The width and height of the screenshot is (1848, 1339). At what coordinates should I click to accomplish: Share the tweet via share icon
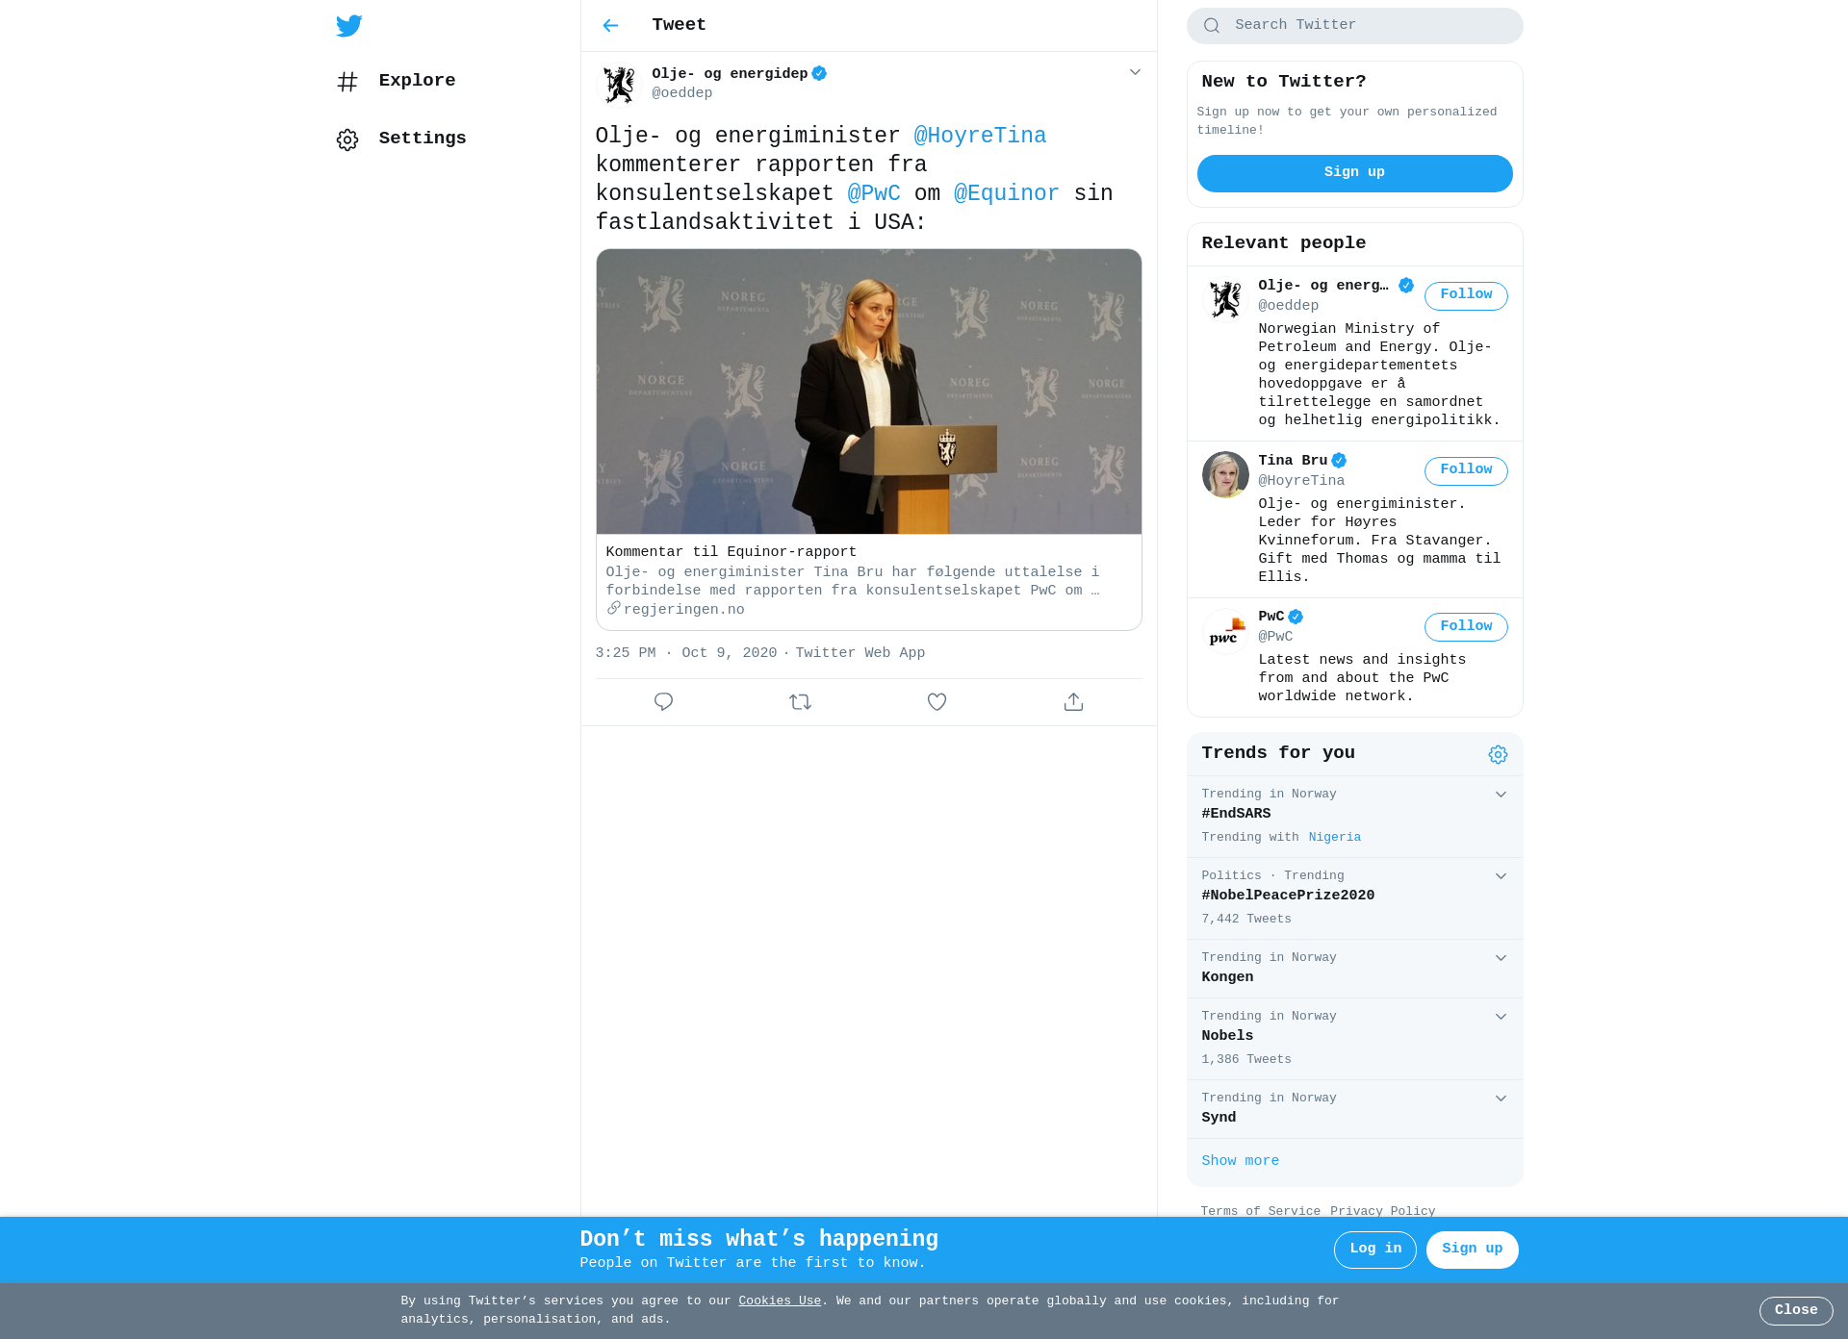pyautogui.click(x=1073, y=702)
